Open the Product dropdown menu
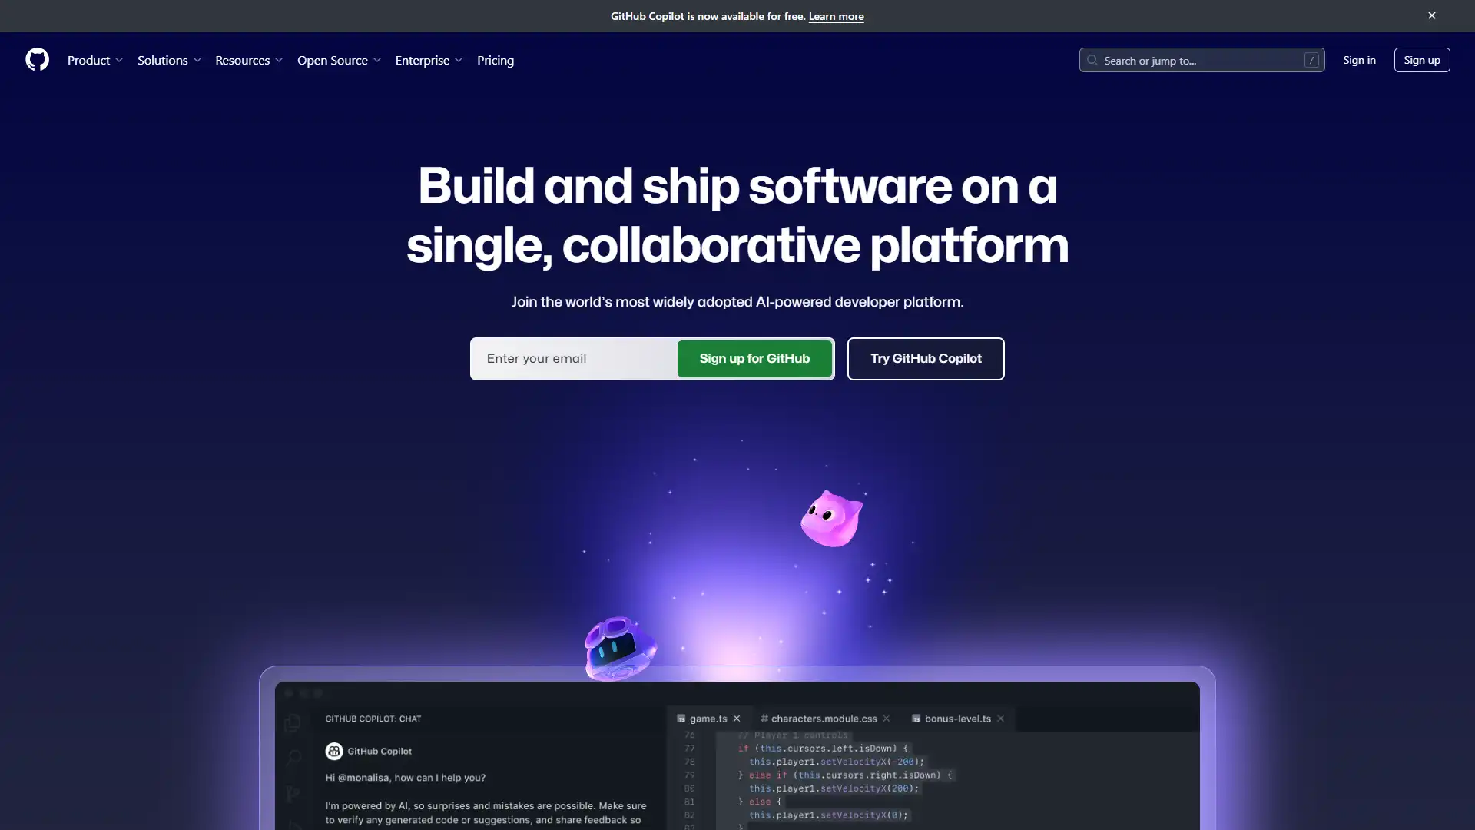 [x=95, y=60]
